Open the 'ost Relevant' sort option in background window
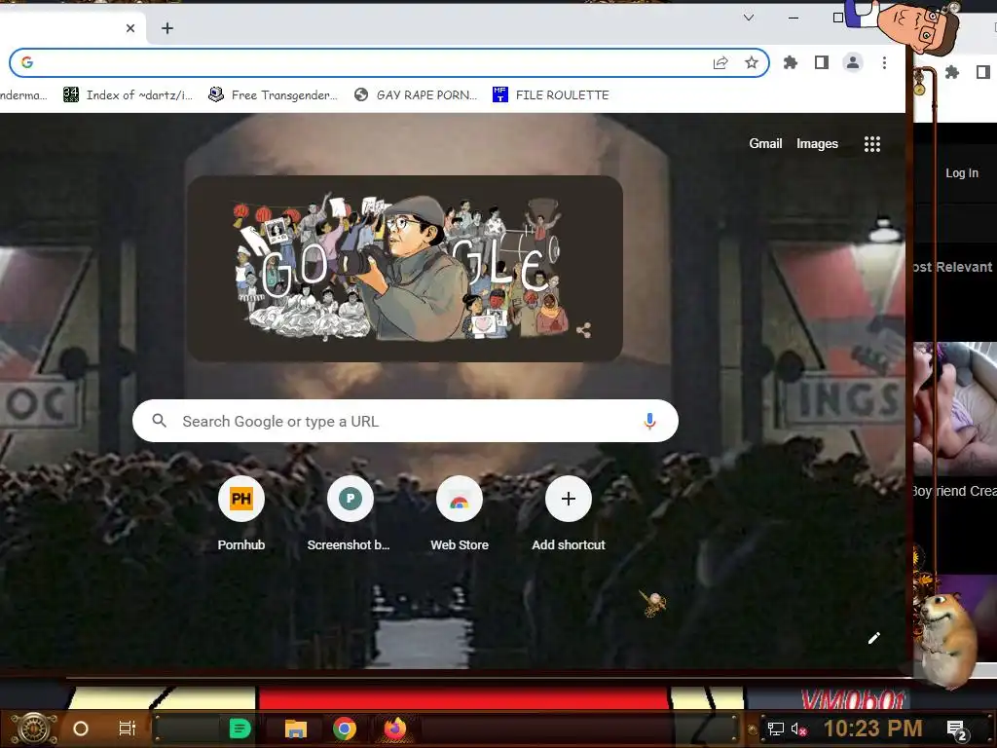Viewport: 997px width, 748px height. [952, 267]
